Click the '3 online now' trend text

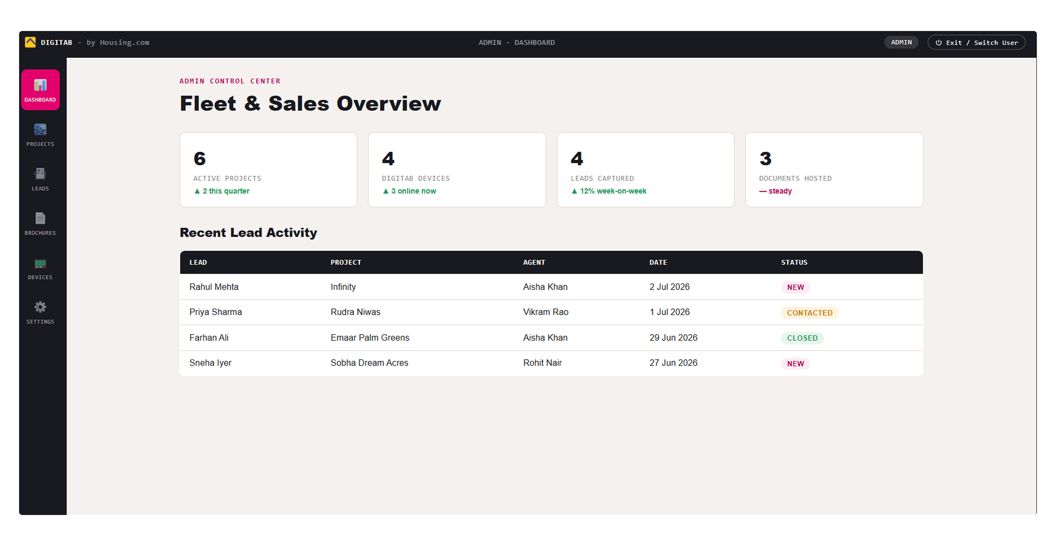409,191
